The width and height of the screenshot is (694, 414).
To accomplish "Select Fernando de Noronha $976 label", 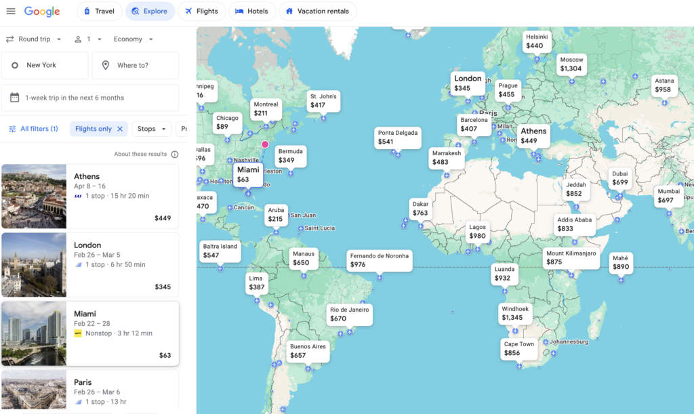I will (x=380, y=260).
